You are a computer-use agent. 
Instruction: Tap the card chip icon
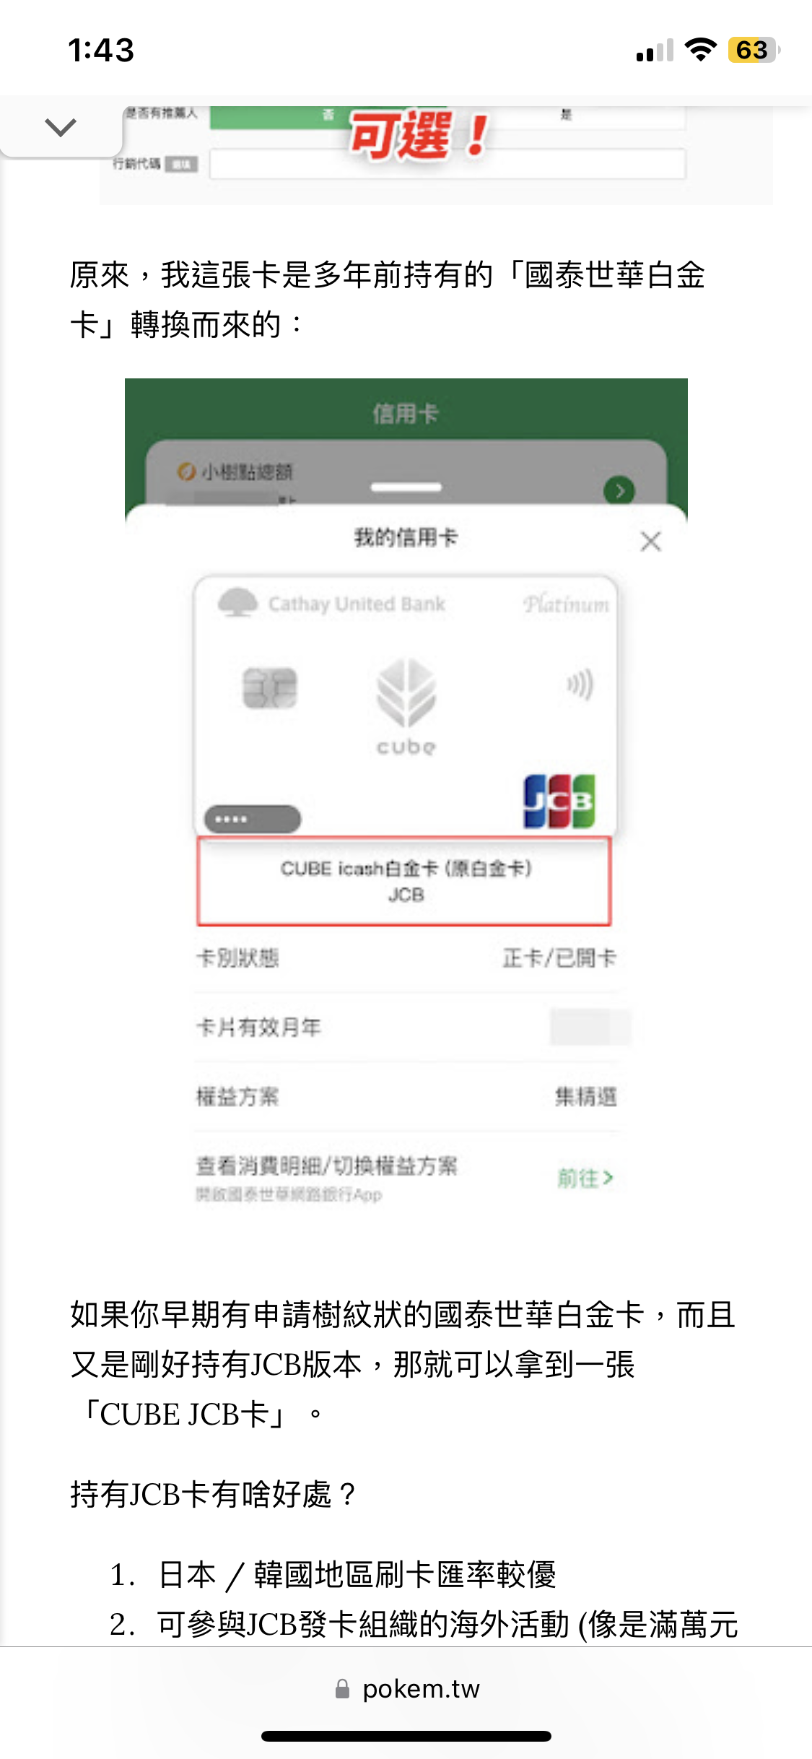[269, 687]
